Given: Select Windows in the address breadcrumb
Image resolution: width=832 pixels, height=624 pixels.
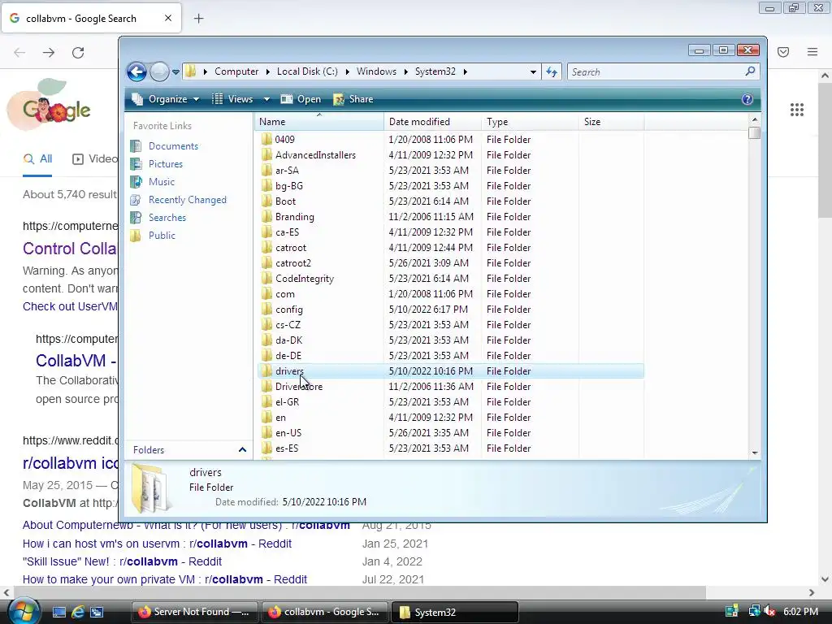Looking at the screenshot, I should pos(376,71).
